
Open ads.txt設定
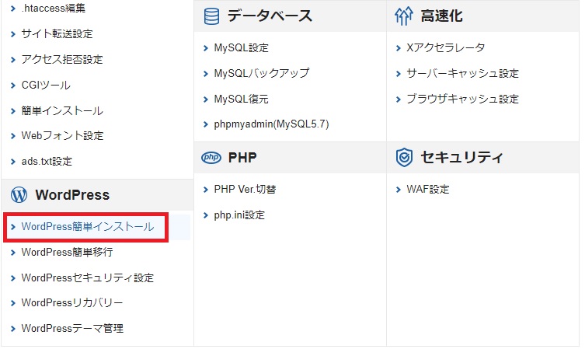tap(47, 161)
